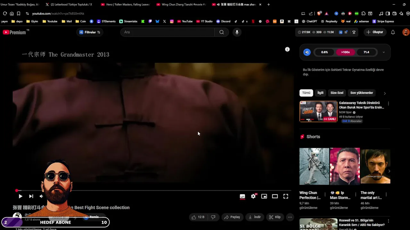Toggle subtitles on the video player

coord(242,196)
